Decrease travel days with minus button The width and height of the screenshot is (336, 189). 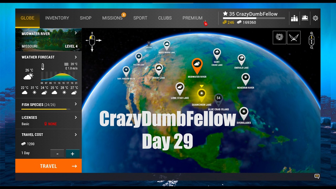pos(57,154)
